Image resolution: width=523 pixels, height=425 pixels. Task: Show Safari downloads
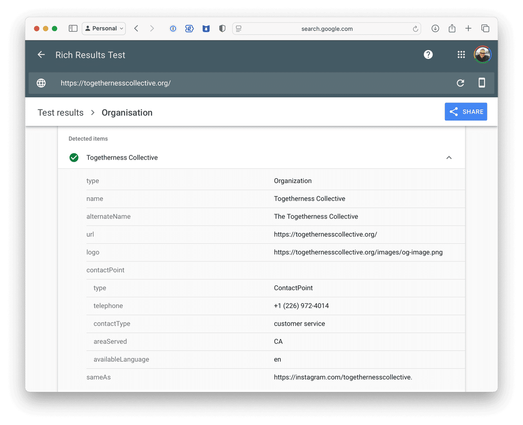(x=436, y=29)
